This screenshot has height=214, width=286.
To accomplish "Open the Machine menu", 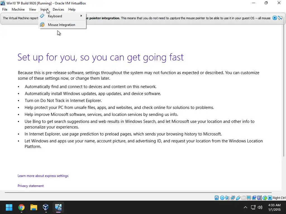I will (x=18, y=9).
